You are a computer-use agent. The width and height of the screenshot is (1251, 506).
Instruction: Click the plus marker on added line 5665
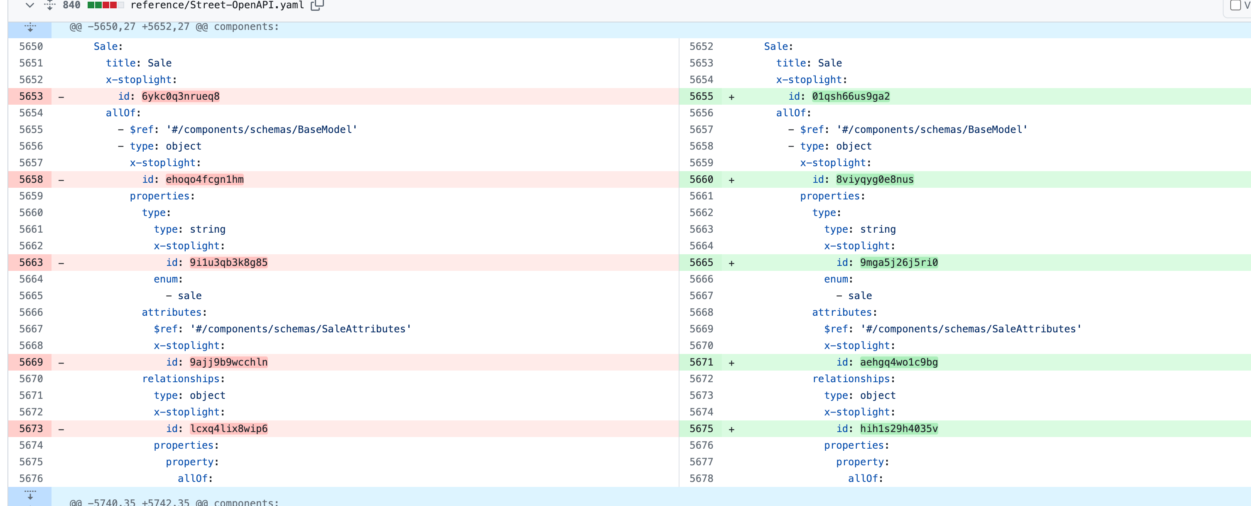point(731,263)
